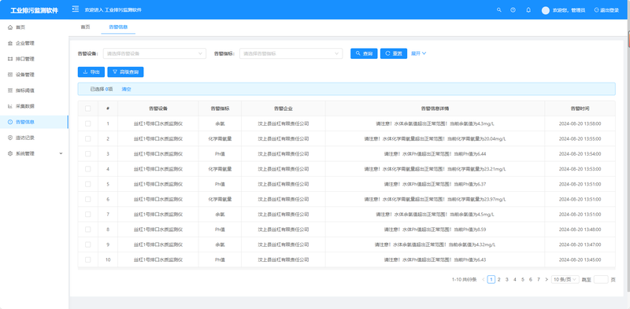
Task: Open the help question-mark icon
Action: [x=513, y=10]
